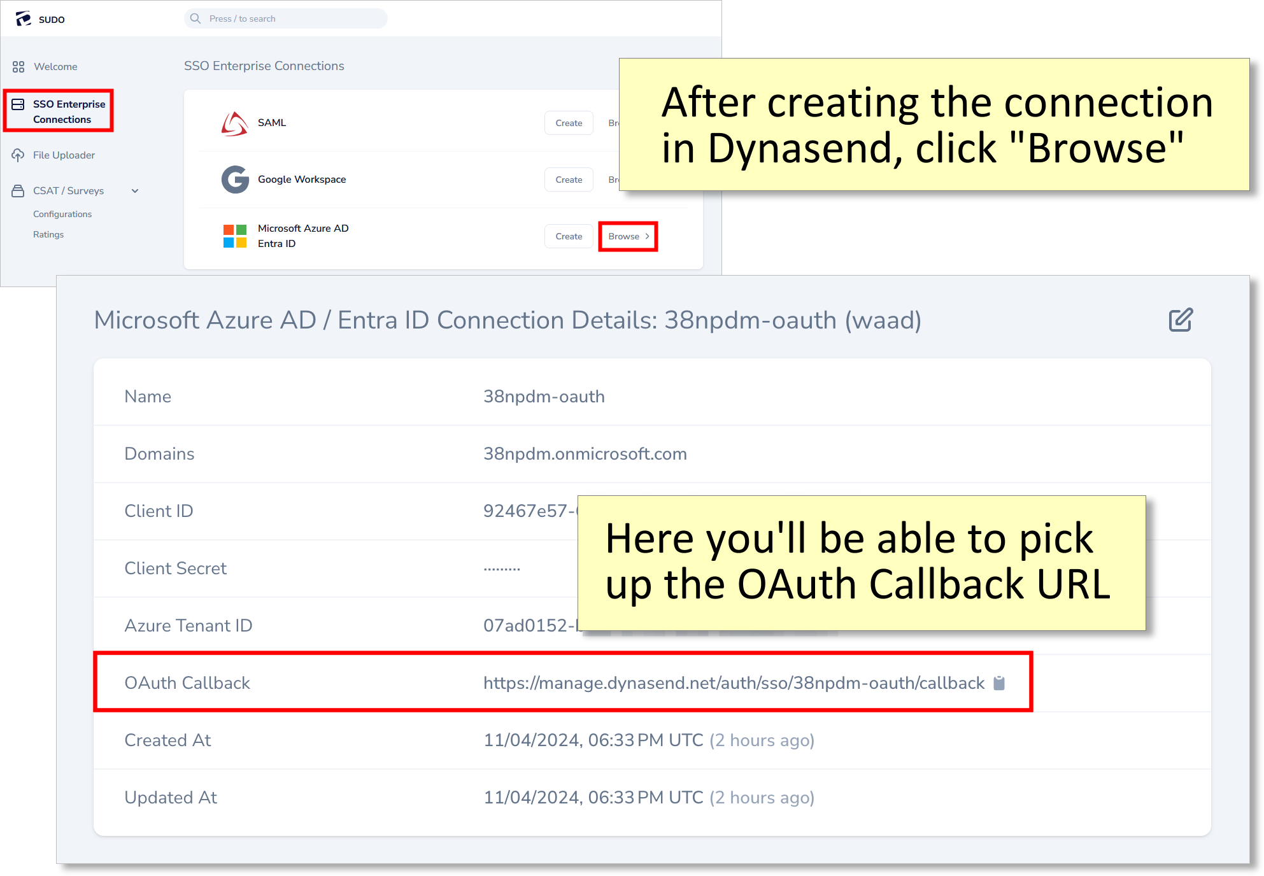Select the Welcome dashboard grid icon
The image size is (1264, 876).
(18, 66)
